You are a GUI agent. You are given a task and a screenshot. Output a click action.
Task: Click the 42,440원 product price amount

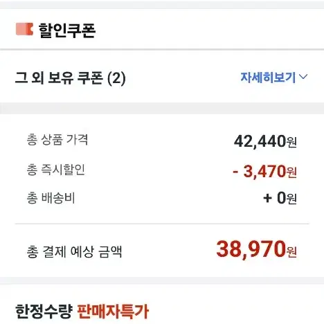click(x=265, y=141)
